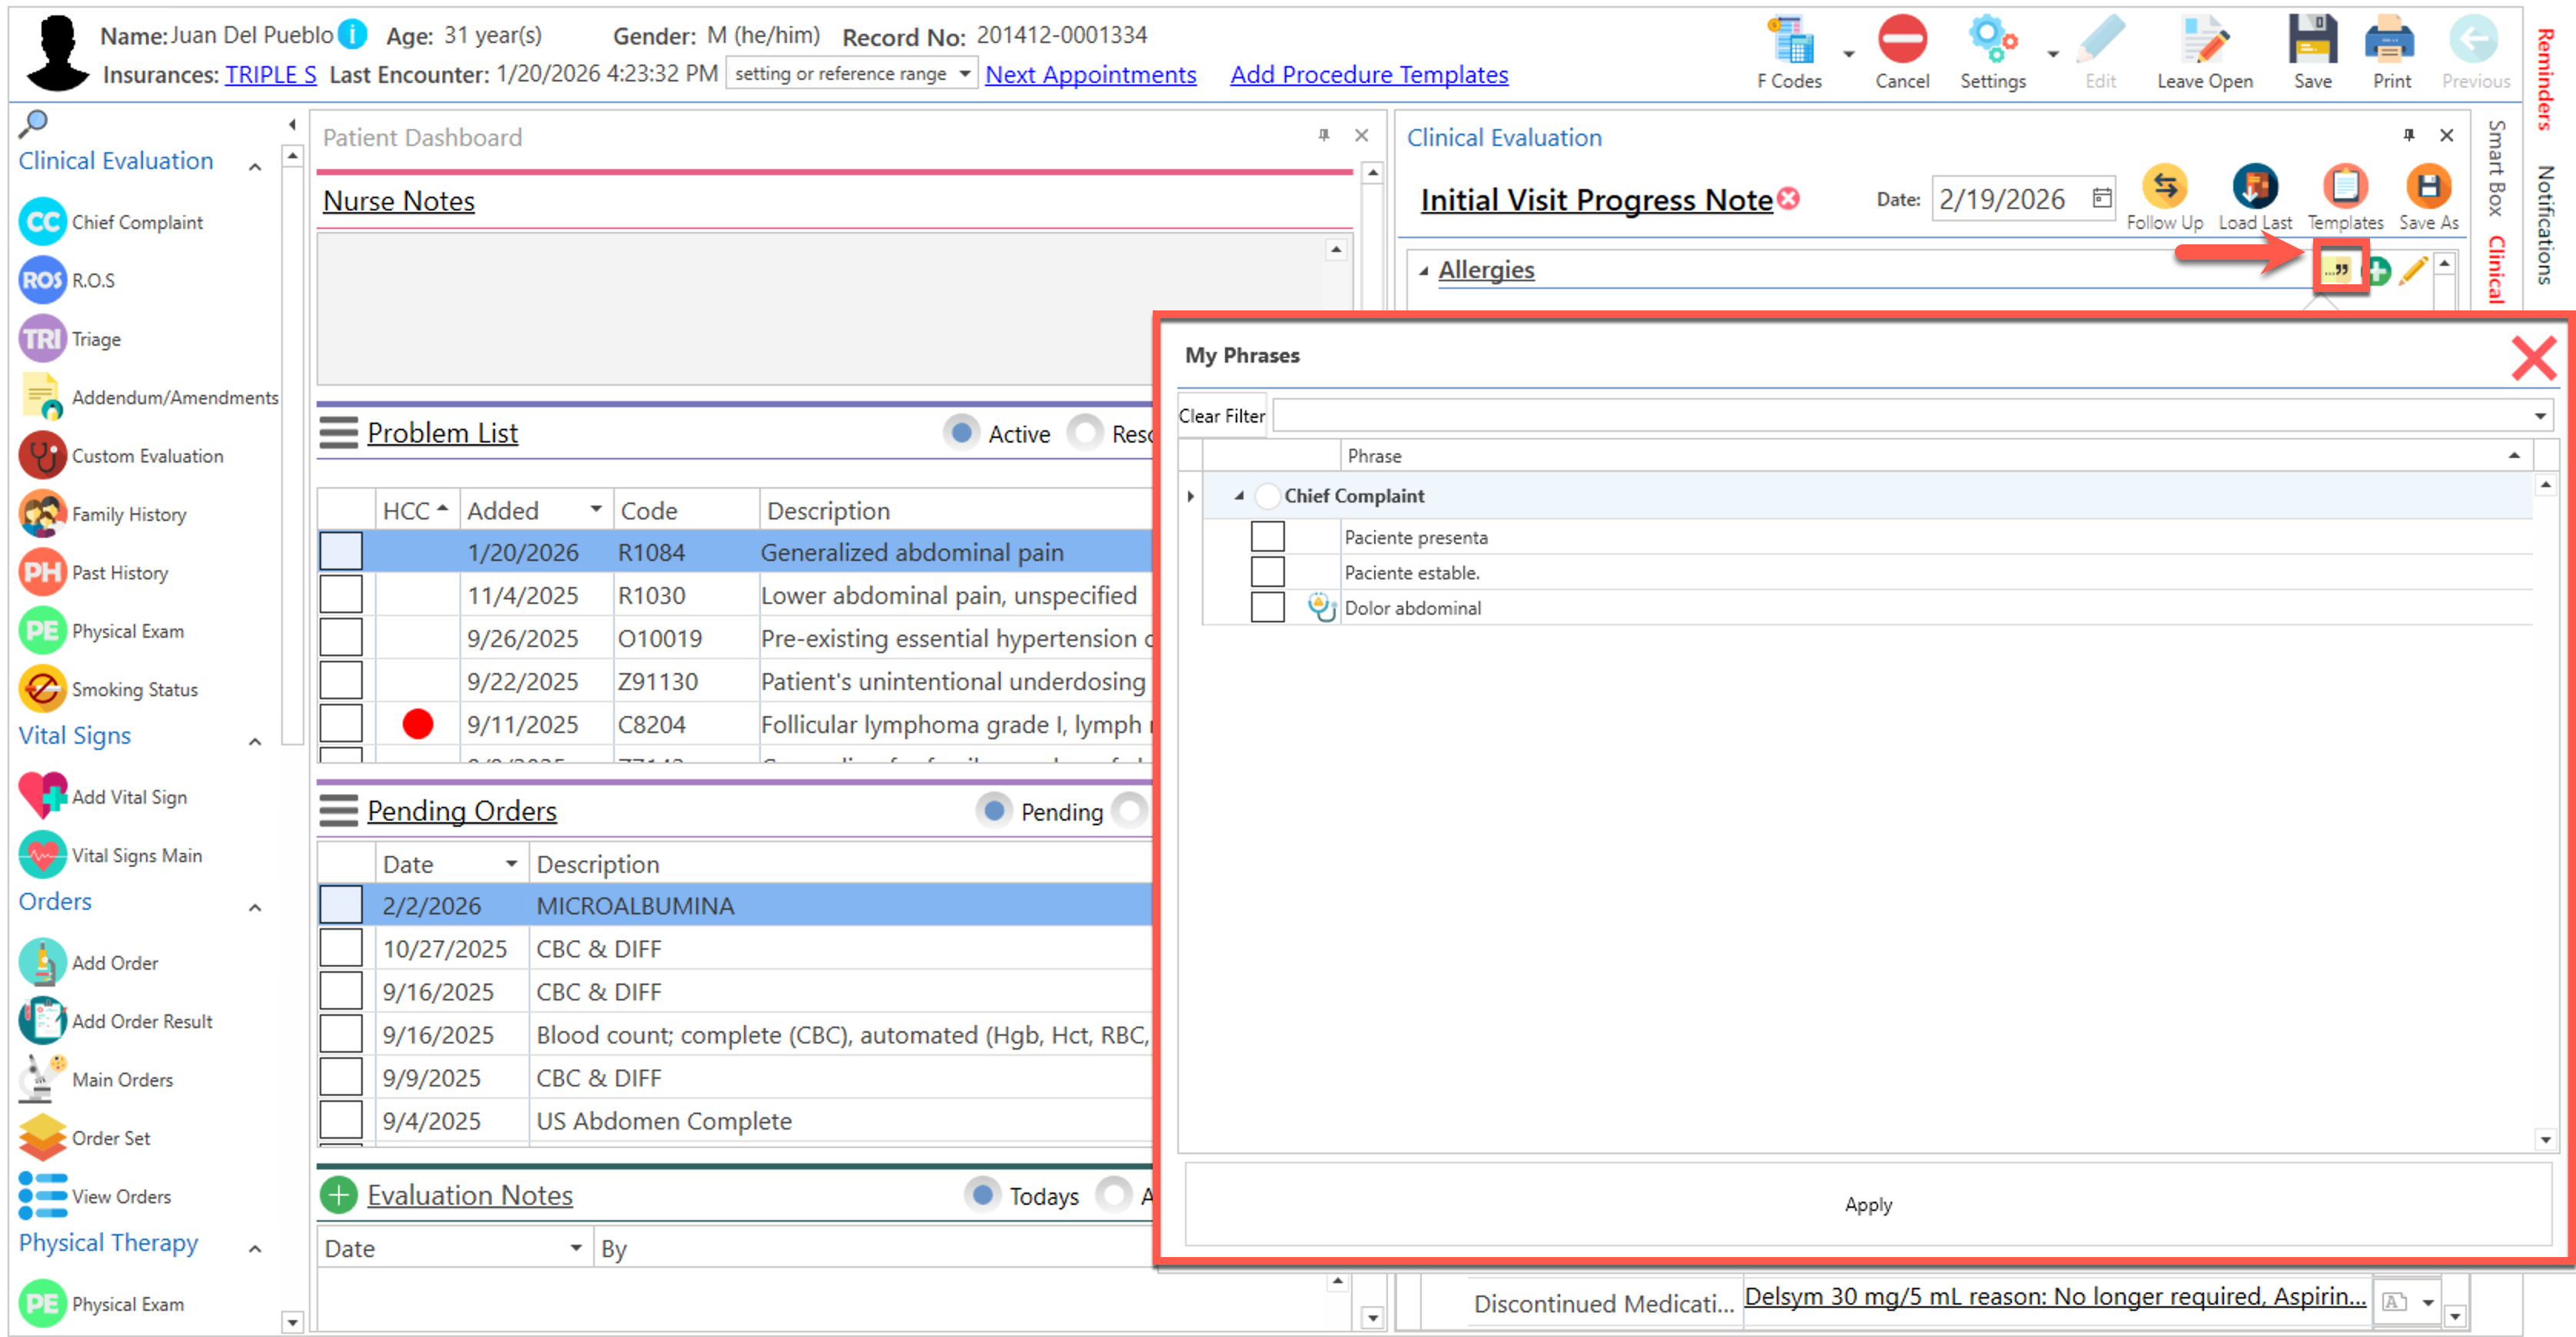Click the Apply button in My Phrases

[1867, 1204]
